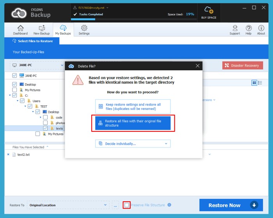
Task: Open the Dashboard home icon
Action: (x=20, y=28)
